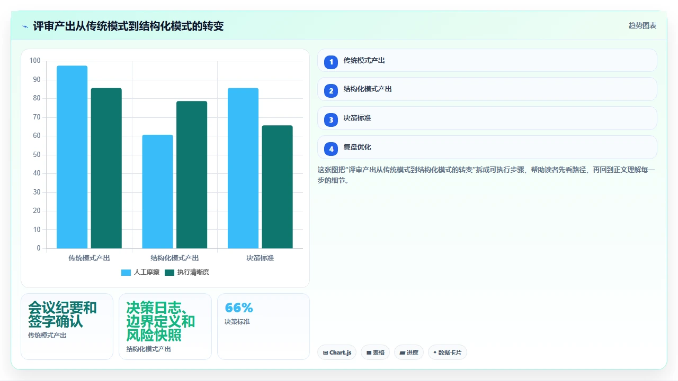Click the 进度 tag

[x=409, y=352]
